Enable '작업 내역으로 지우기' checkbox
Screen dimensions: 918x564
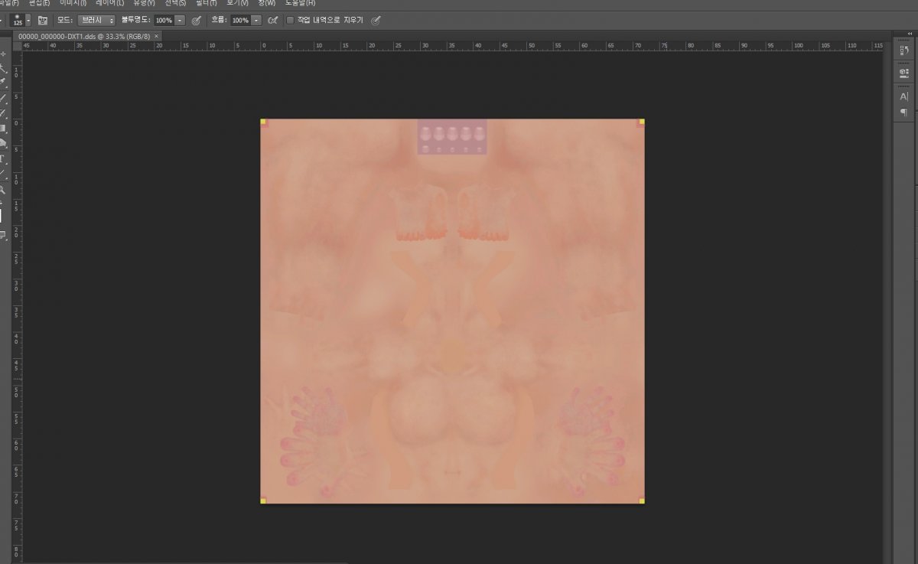point(290,21)
